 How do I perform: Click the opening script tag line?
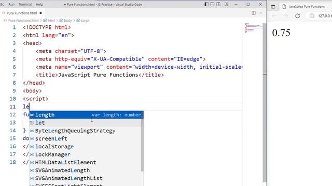pos(35,99)
